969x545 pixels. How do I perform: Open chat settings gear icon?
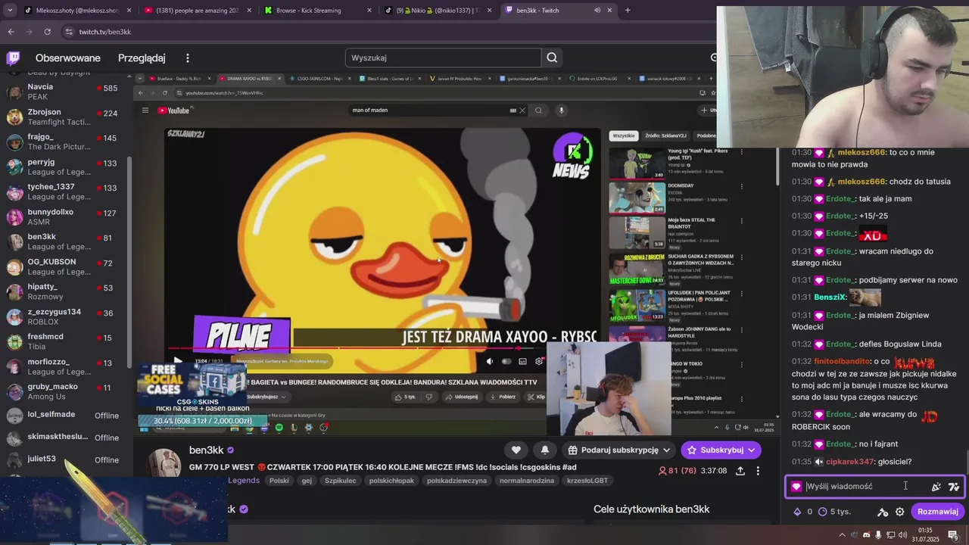(x=899, y=512)
